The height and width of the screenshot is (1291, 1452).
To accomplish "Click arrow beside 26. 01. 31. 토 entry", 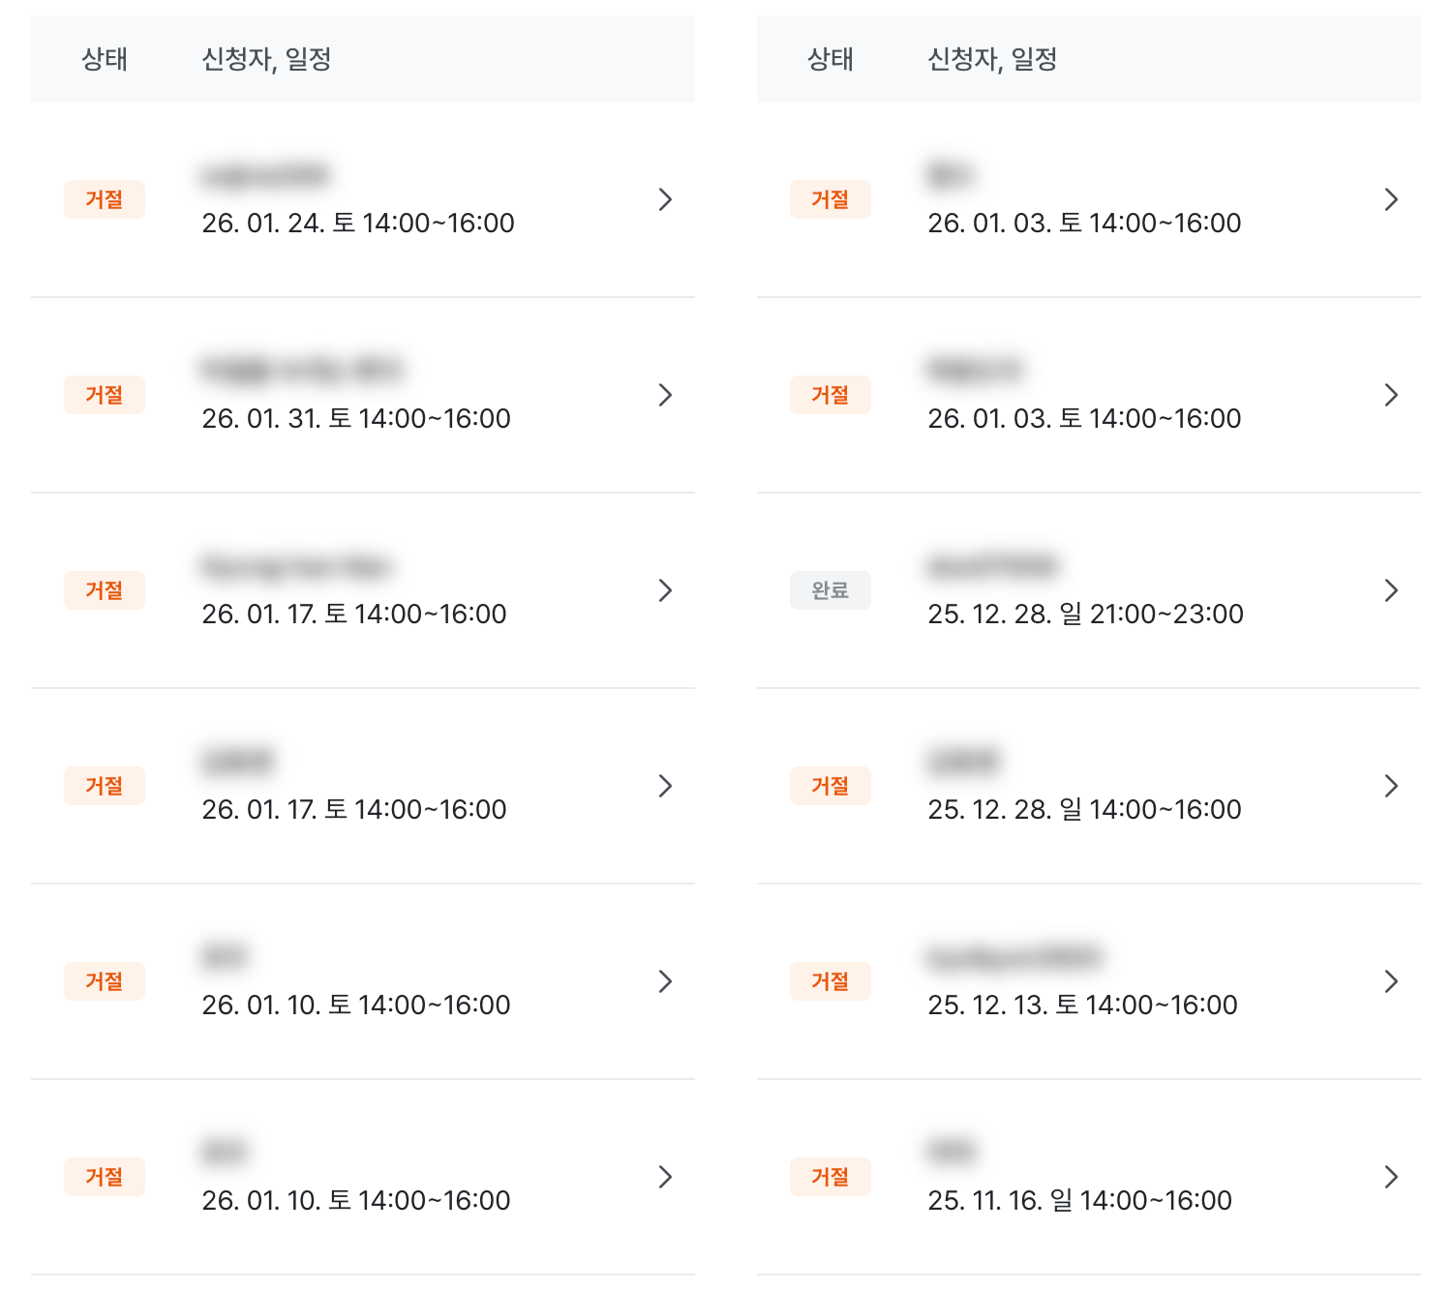I will 665,395.
